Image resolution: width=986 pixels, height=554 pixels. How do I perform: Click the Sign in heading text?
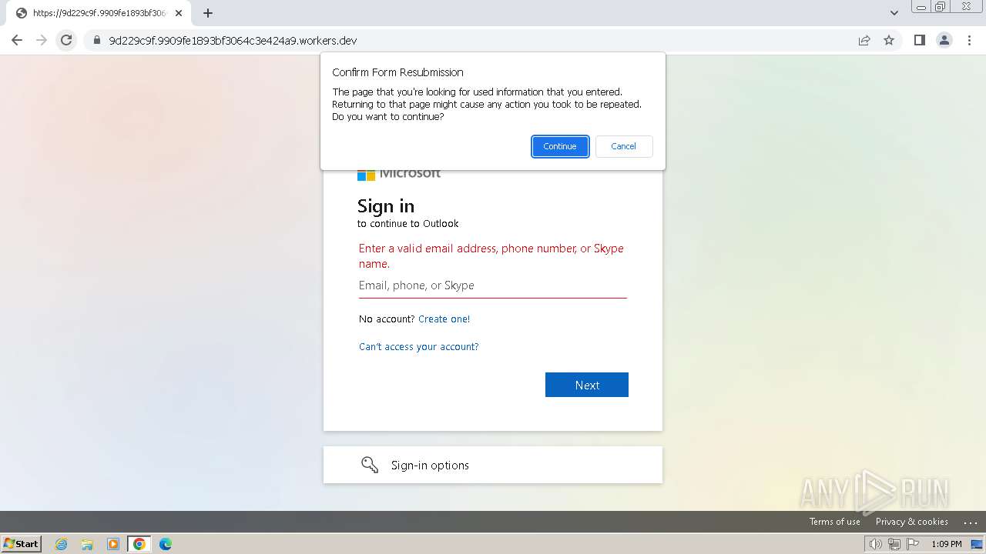coord(386,206)
